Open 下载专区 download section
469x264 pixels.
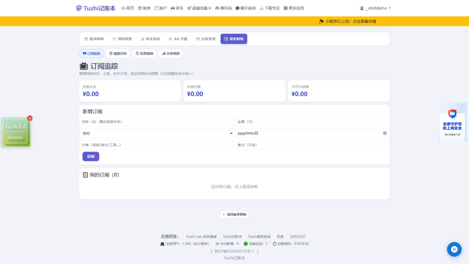pos(270,8)
